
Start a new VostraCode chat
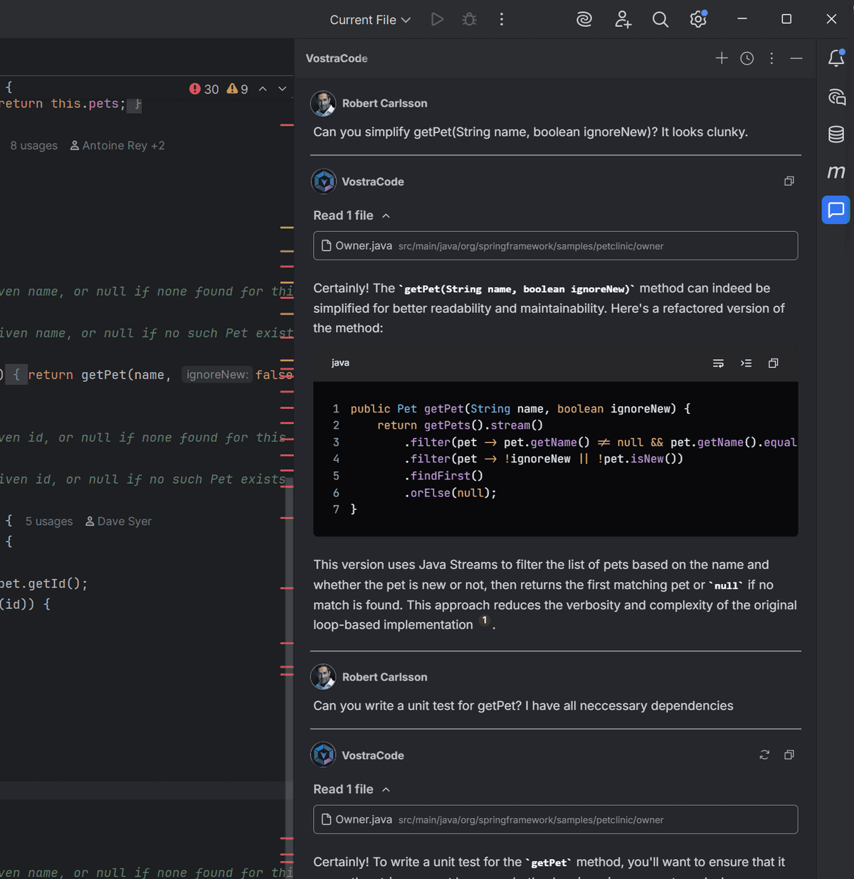(722, 58)
